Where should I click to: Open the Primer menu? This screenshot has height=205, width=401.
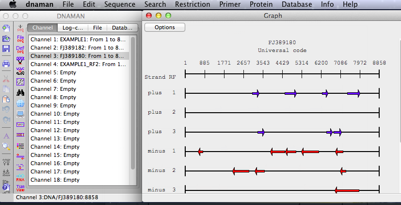[230, 4]
